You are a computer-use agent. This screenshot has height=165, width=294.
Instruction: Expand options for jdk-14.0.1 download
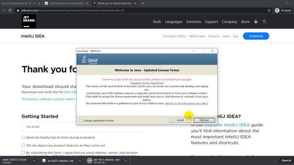(x=125, y=161)
